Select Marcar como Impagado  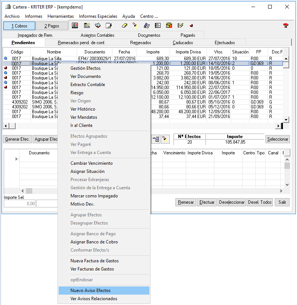click(104, 196)
